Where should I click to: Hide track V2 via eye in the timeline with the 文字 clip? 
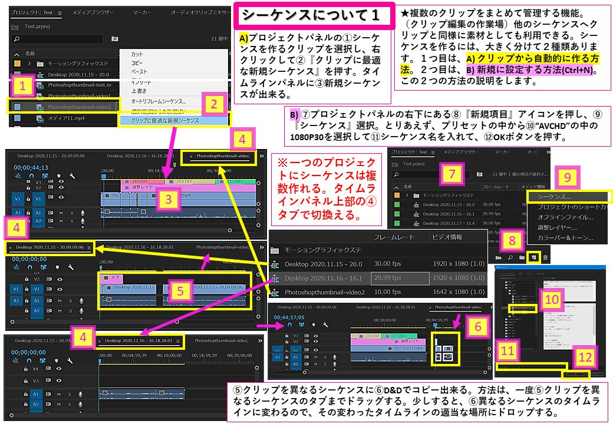pyautogui.click(x=60, y=279)
